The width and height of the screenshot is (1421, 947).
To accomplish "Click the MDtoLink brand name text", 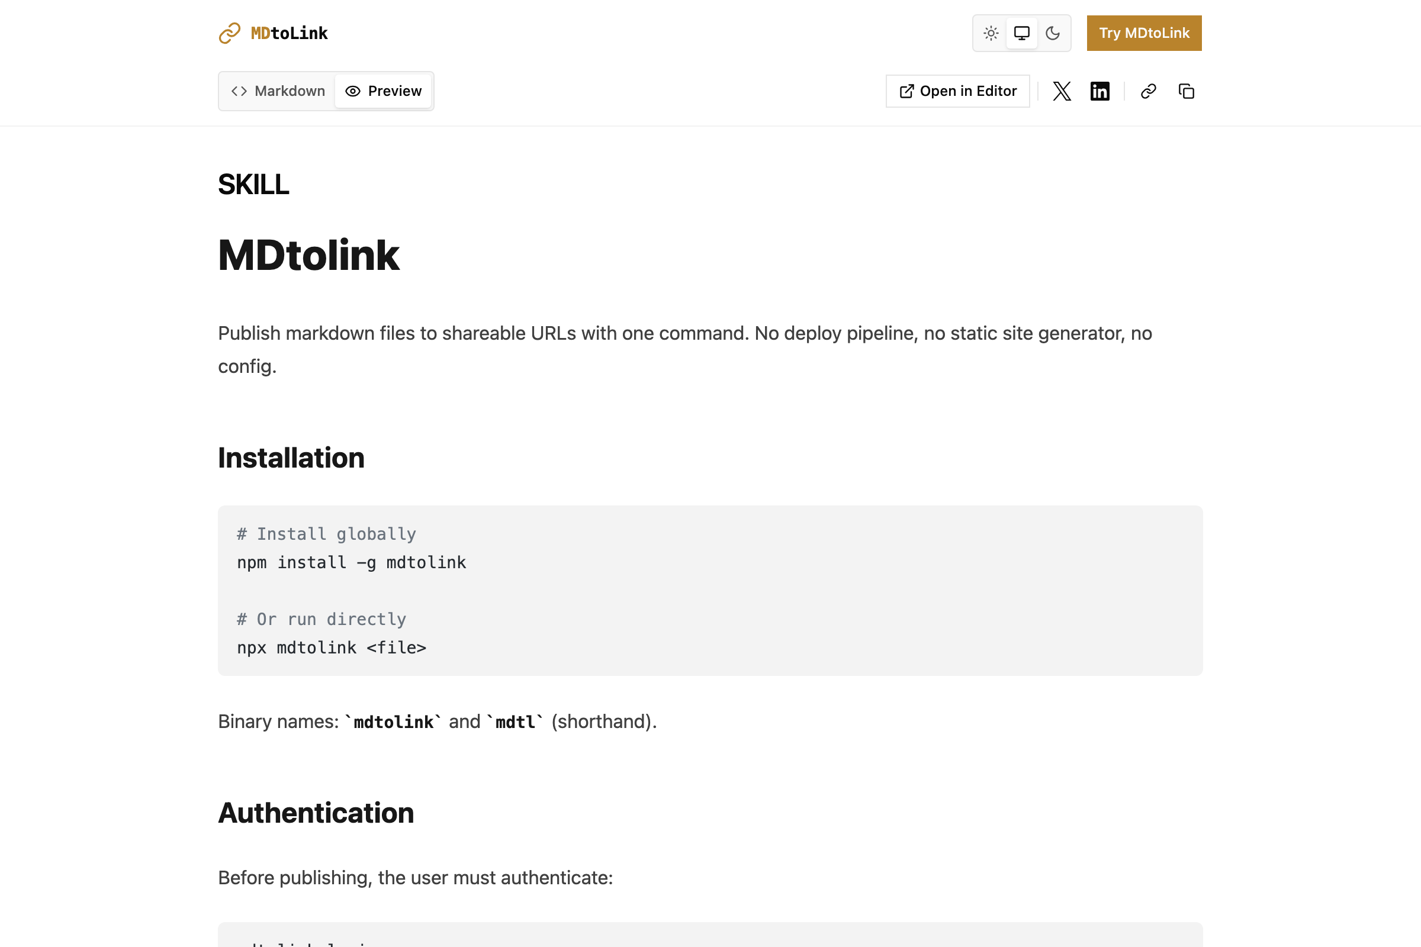I will (289, 33).
